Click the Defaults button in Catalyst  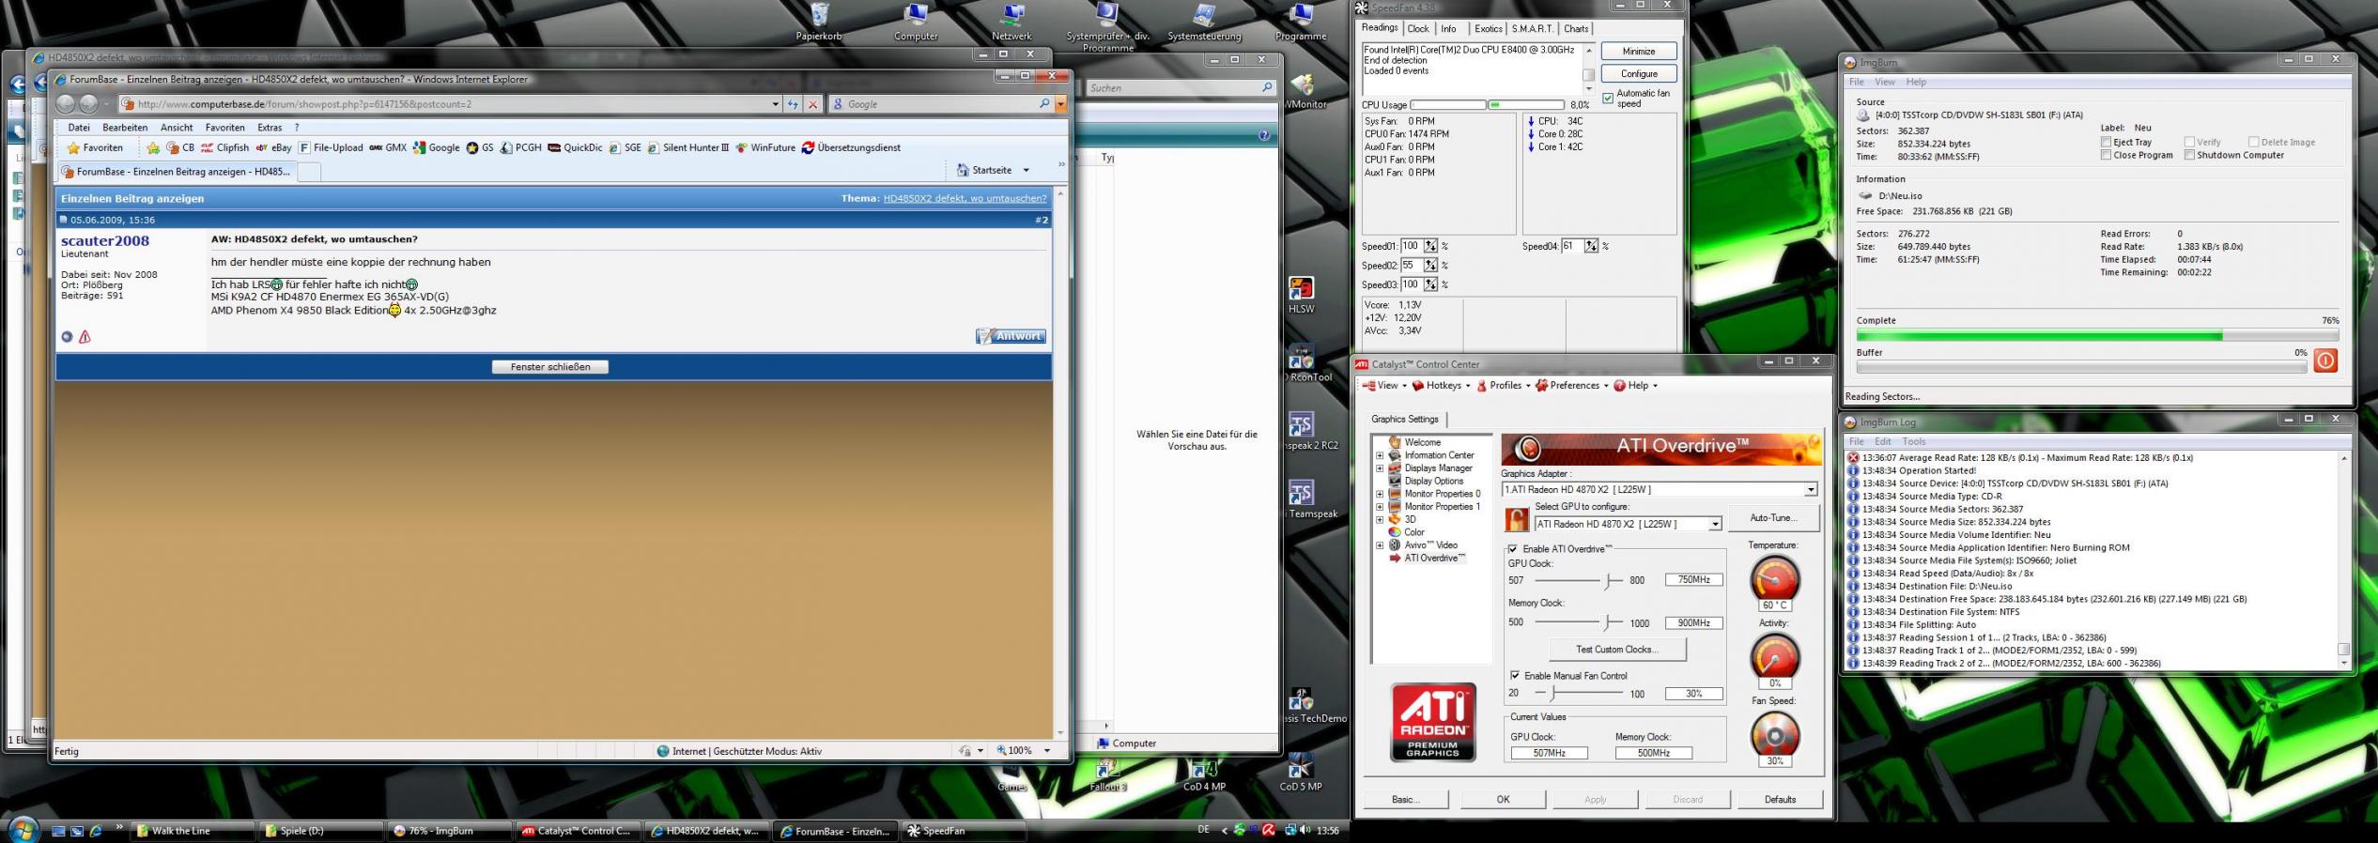[1780, 800]
